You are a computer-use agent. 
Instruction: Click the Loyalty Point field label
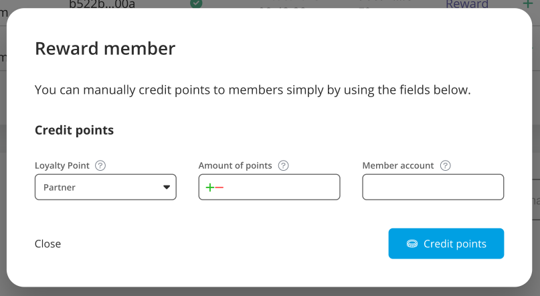coord(62,165)
